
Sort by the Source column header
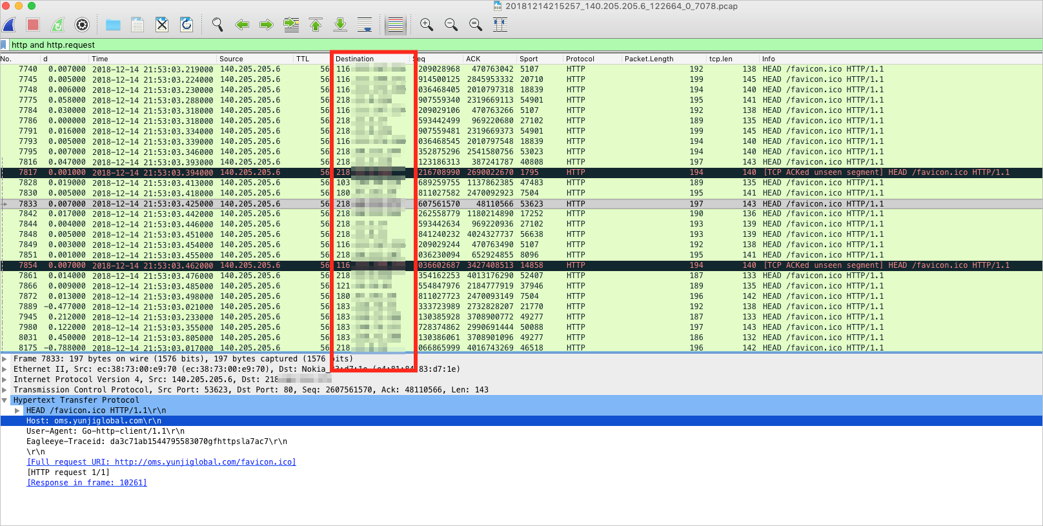[x=255, y=59]
